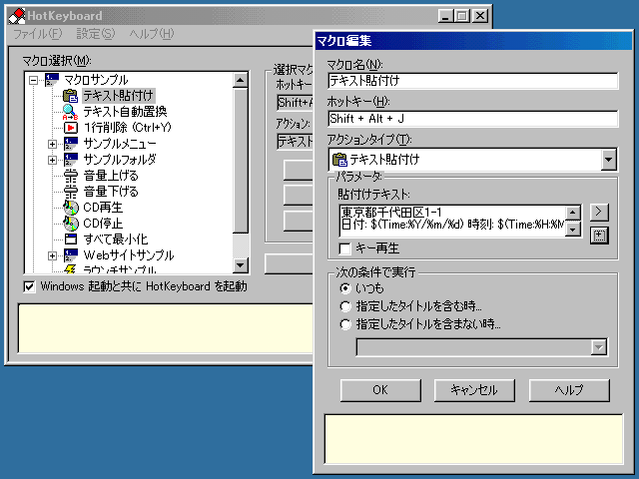
Task: Select 1行削除 (Ctrl+Y) tree row
Action: coord(127,128)
